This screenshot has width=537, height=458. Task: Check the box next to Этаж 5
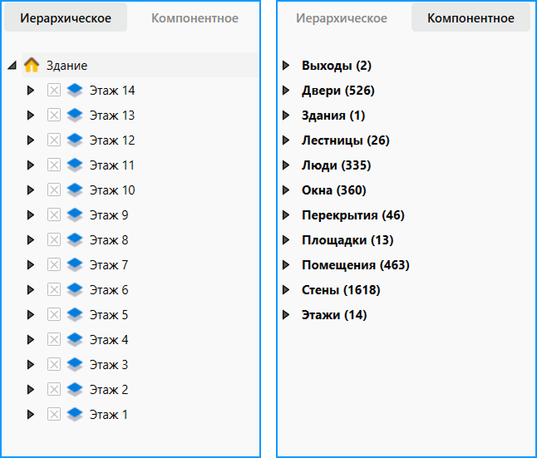(54, 314)
